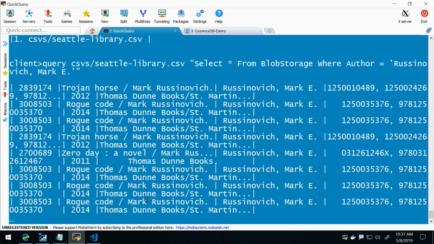Image resolution: width=434 pixels, height=244 pixels.
Task: Click the terminal vertical scrollbar thumb
Action: (431, 214)
